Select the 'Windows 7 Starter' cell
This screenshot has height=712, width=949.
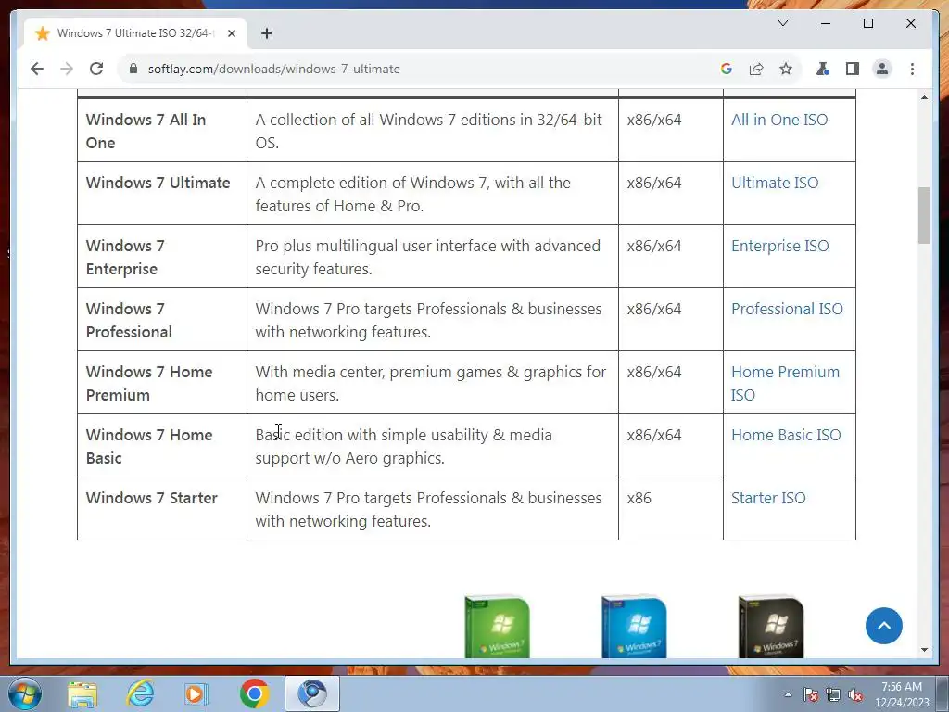click(162, 509)
